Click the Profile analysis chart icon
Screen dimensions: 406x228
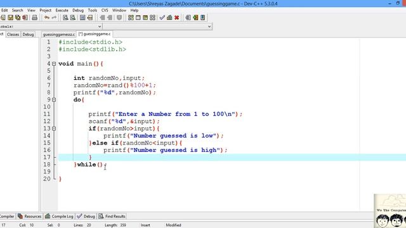click(x=169, y=18)
